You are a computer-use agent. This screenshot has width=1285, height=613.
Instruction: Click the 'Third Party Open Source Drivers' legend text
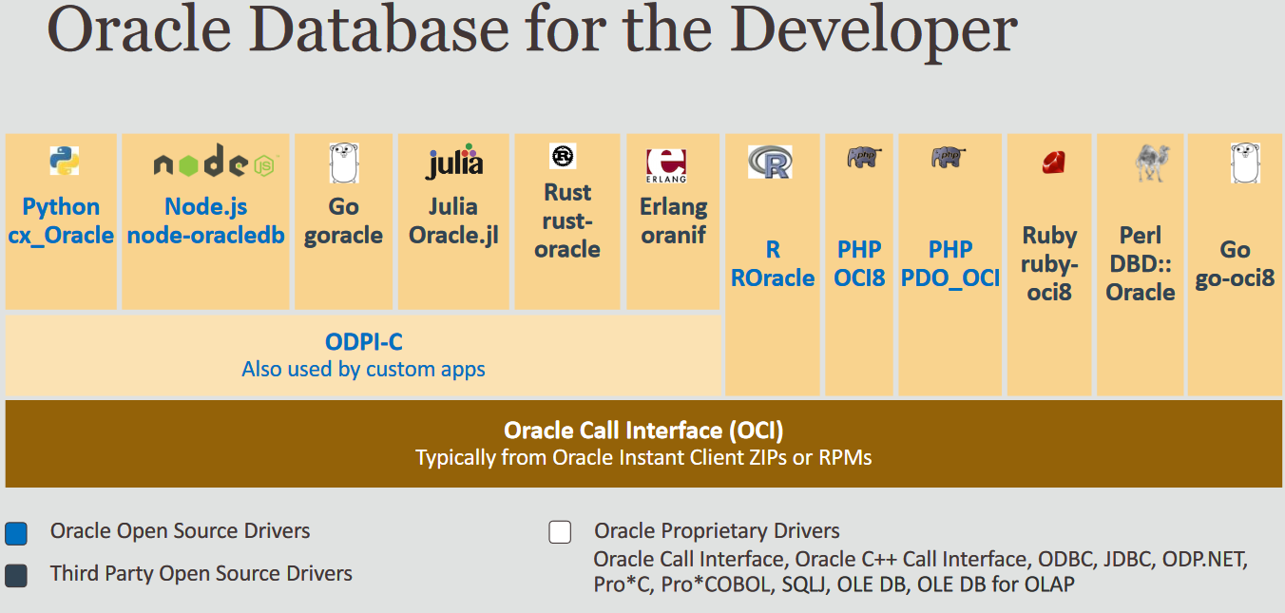201,573
